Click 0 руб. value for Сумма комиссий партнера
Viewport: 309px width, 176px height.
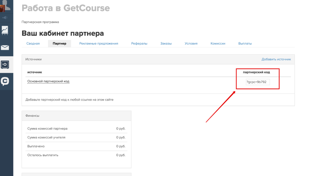[121, 128]
